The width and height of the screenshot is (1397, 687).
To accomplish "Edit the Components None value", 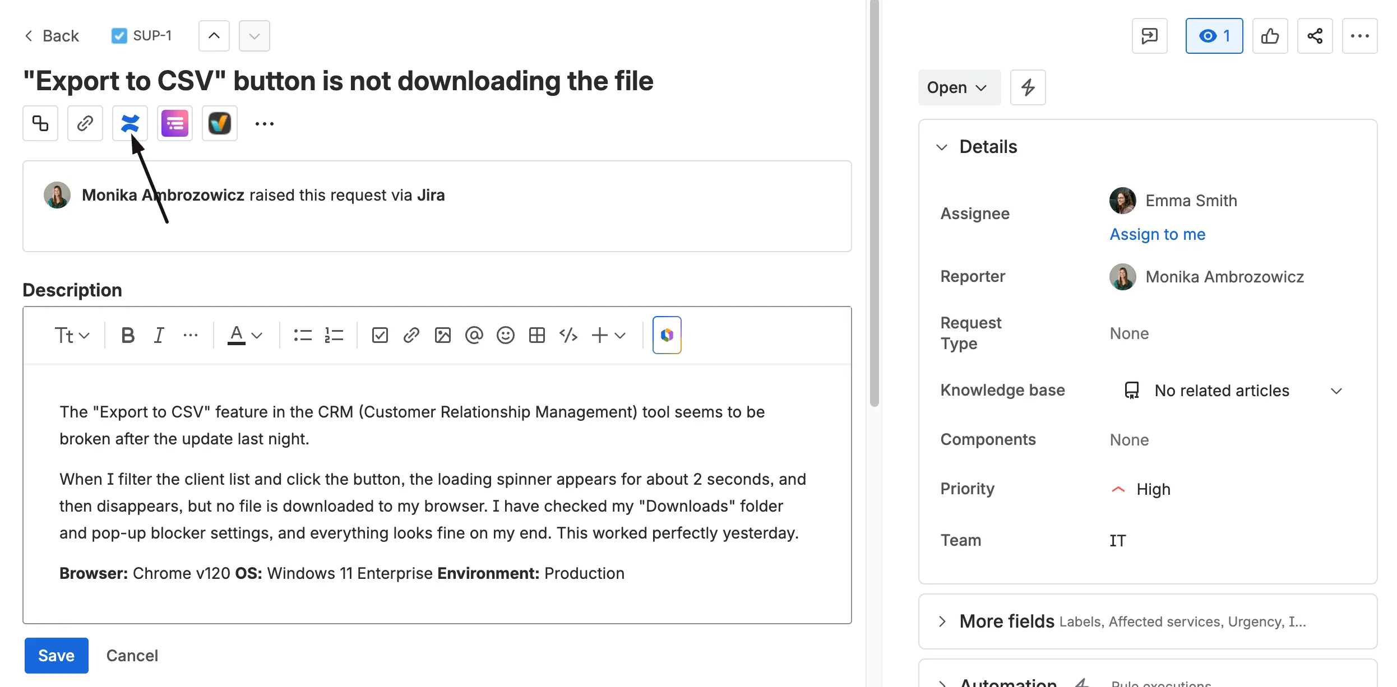I will point(1129,440).
